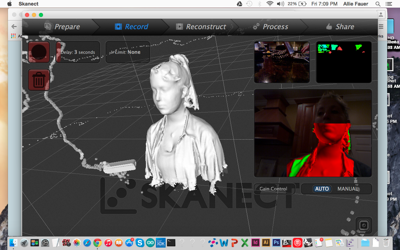Open iTunes from the dock
Viewport: 400px width, 250px height.
(x=108, y=243)
